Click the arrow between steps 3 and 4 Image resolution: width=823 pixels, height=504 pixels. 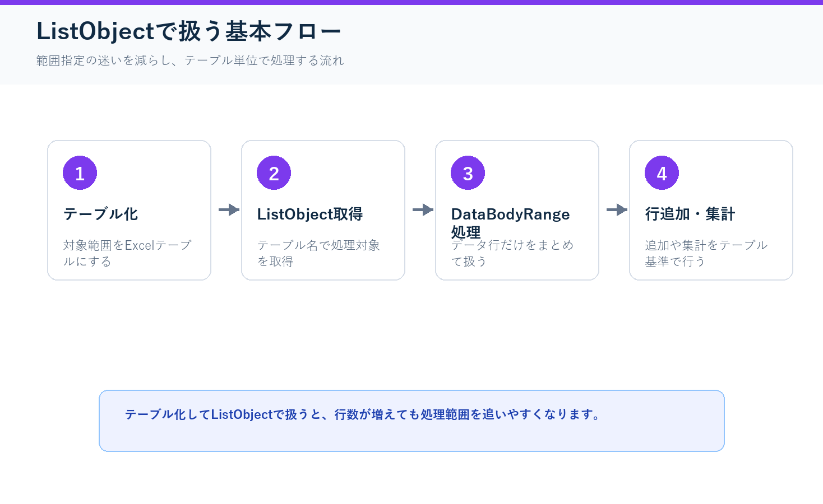617,210
